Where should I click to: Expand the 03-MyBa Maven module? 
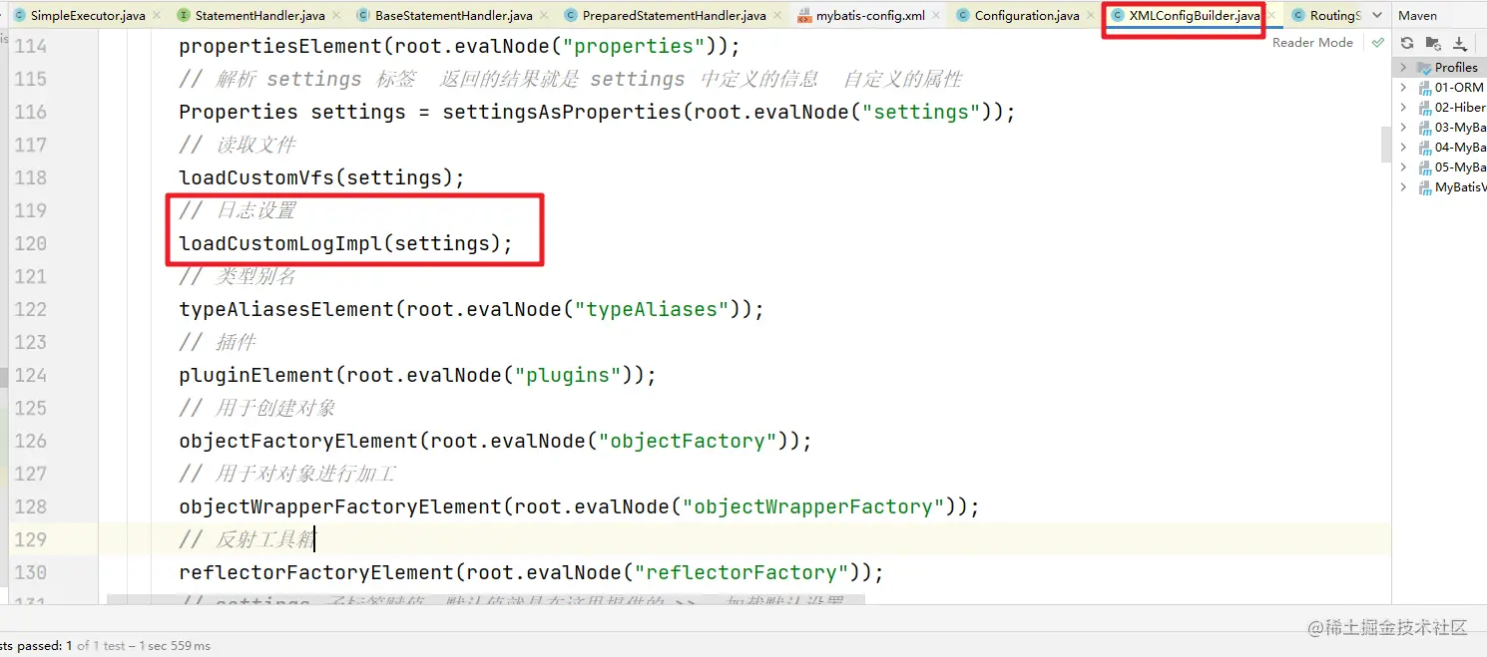point(1403,128)
